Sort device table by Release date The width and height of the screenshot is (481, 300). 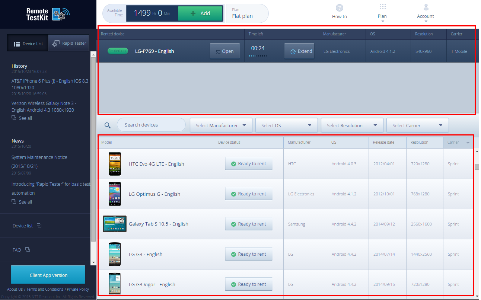pyautogui.click(x=388, y=142)
